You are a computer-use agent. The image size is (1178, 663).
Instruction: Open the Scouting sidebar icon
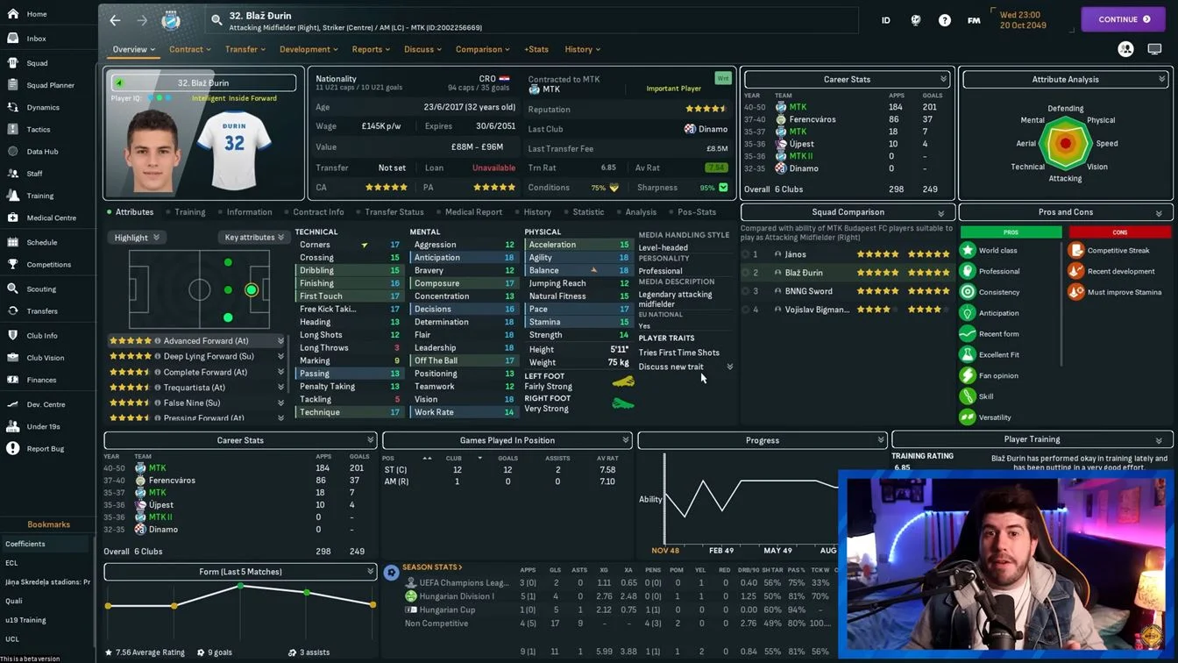12,289
